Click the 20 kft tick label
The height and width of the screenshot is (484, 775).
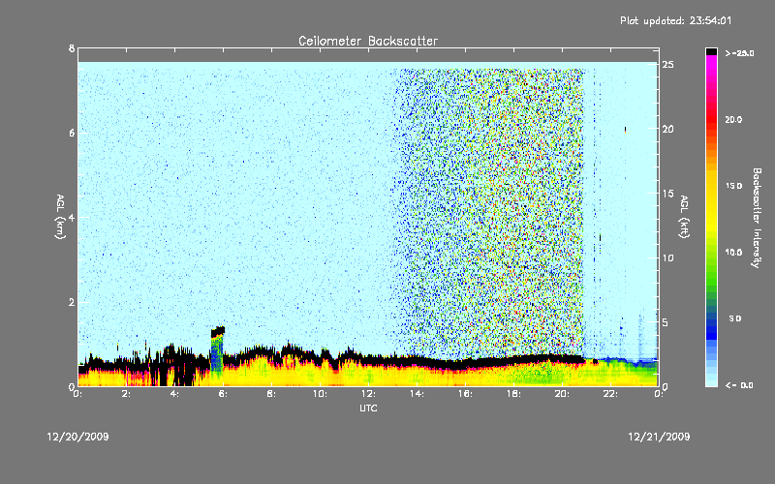(x=667, y=129)
